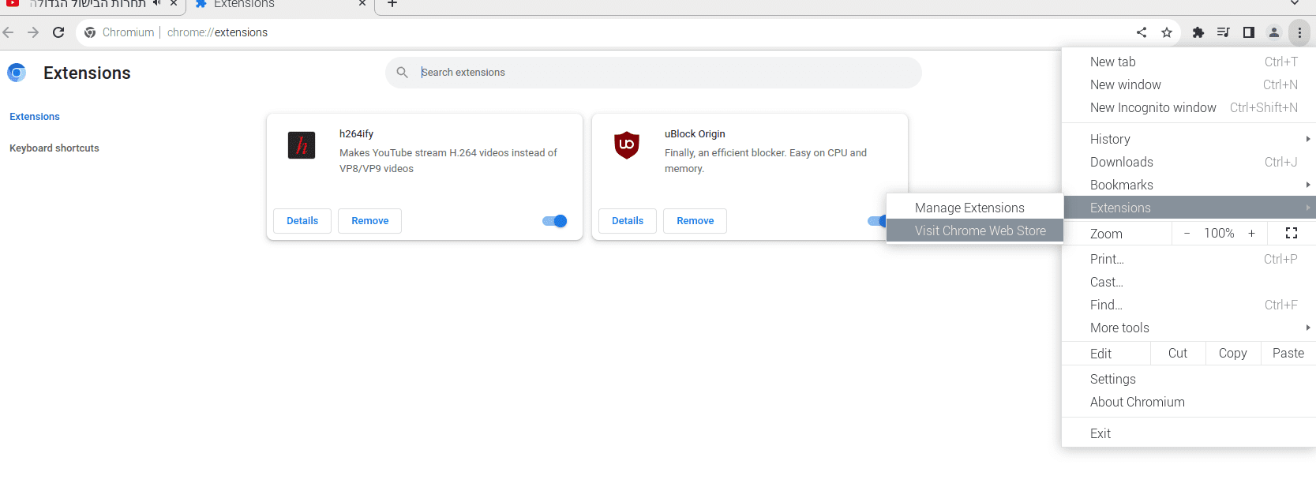Select Exit from the menu
Image resolution: width=1316 pixels, height=487 pixels.
point(1190,433)
